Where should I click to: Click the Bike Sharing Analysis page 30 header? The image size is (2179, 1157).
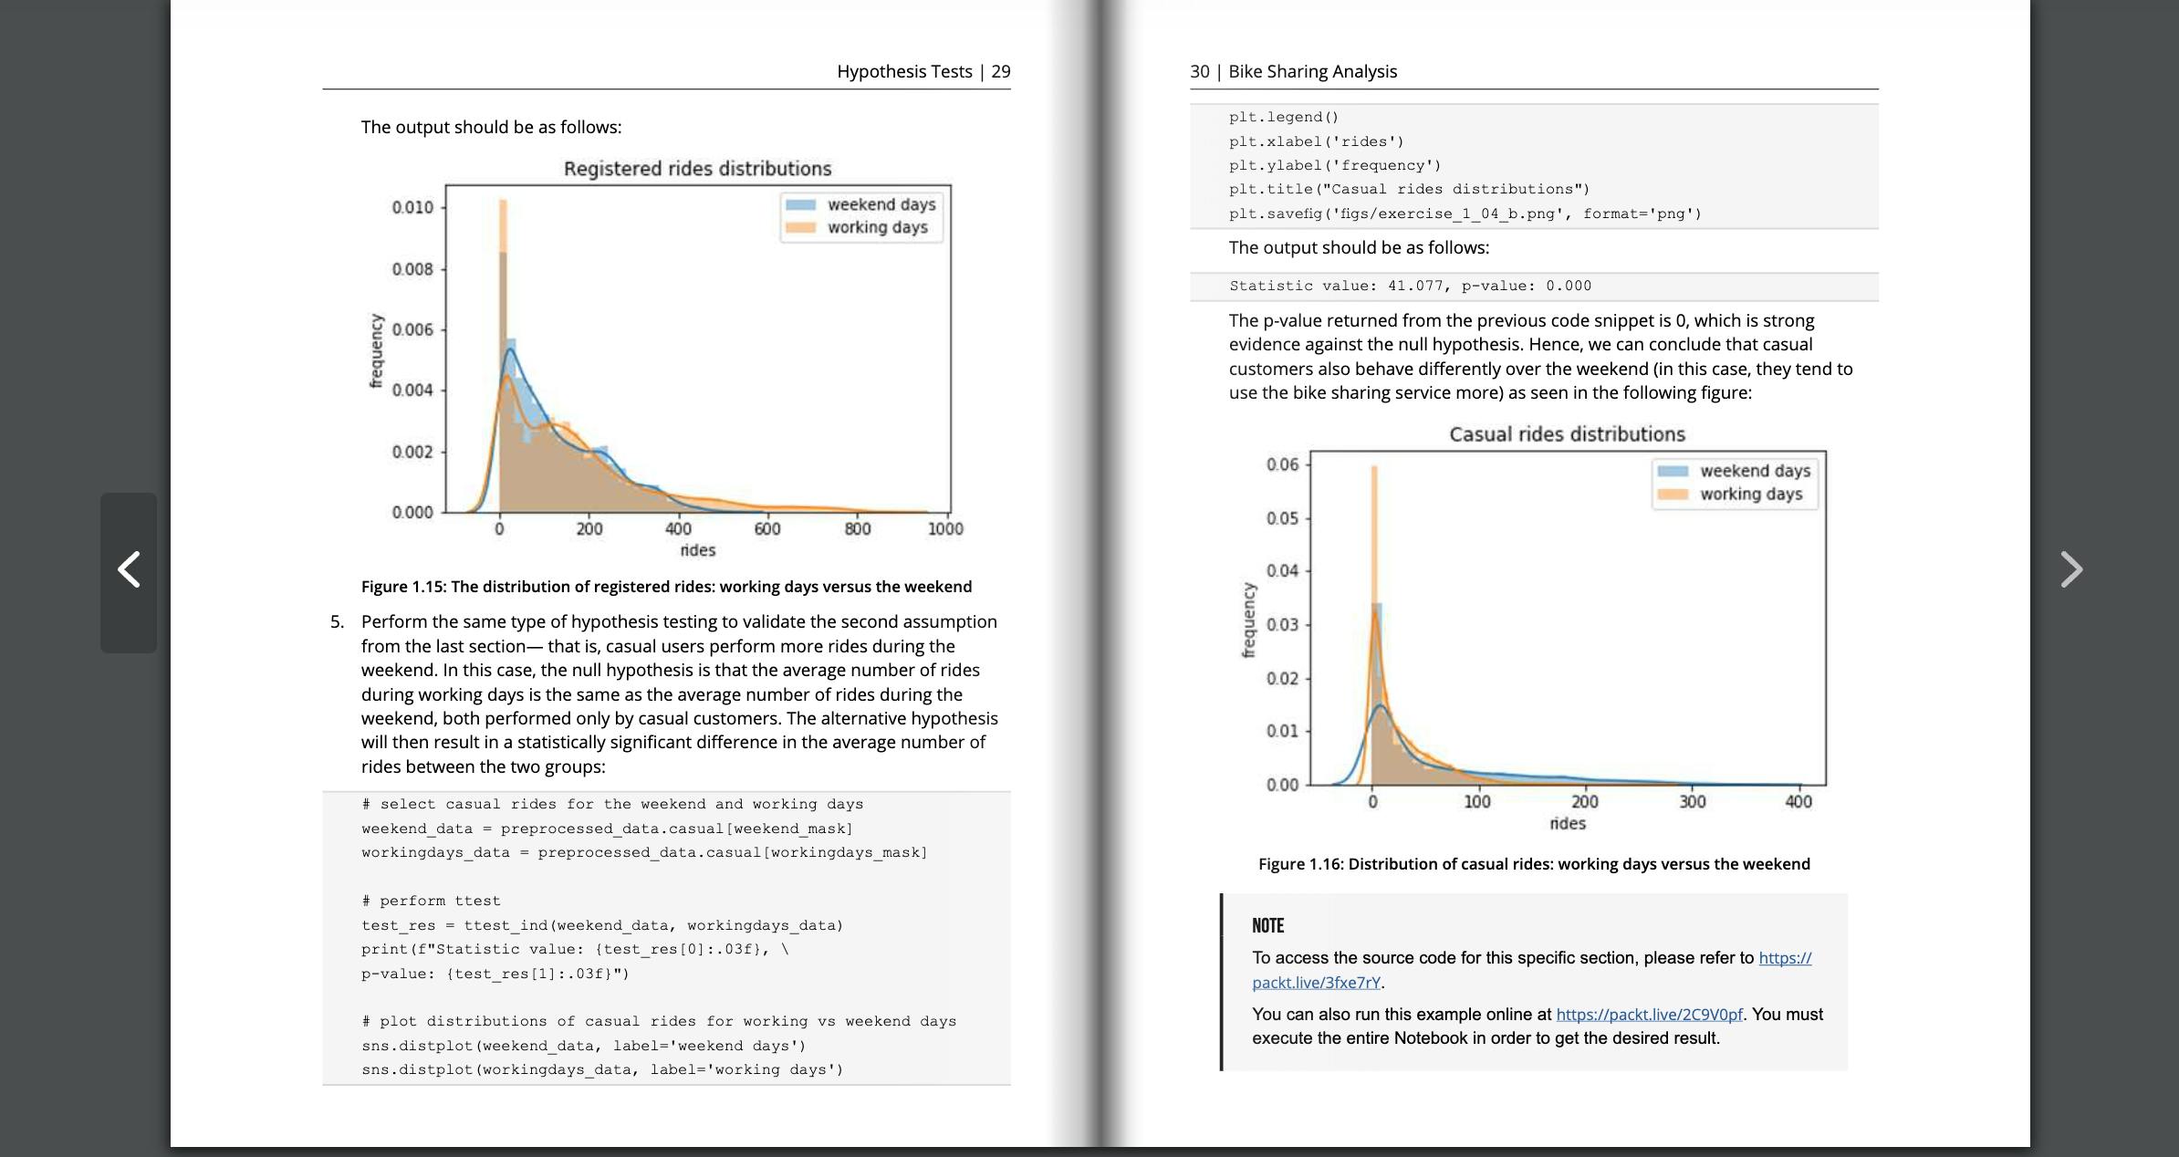coord(1293,71)
